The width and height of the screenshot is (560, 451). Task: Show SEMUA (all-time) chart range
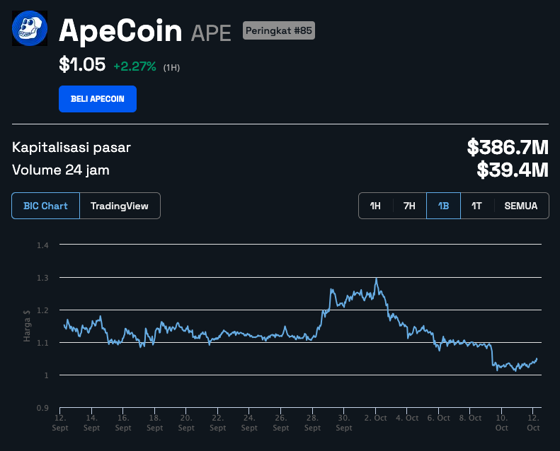click(521, 206)
